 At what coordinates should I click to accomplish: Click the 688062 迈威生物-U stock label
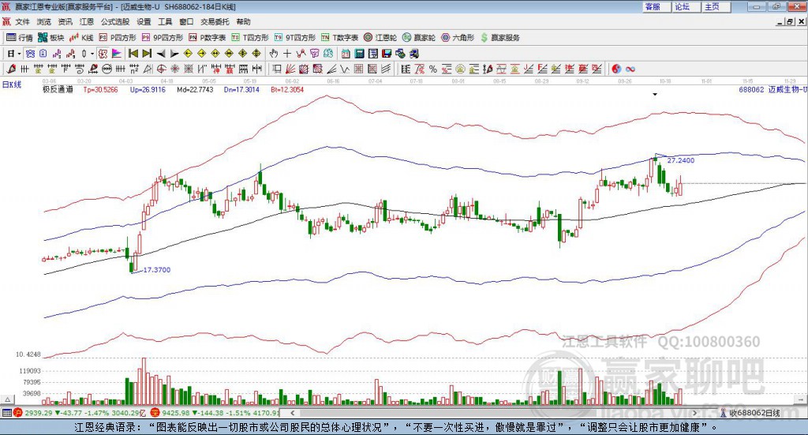coord(772,89)
